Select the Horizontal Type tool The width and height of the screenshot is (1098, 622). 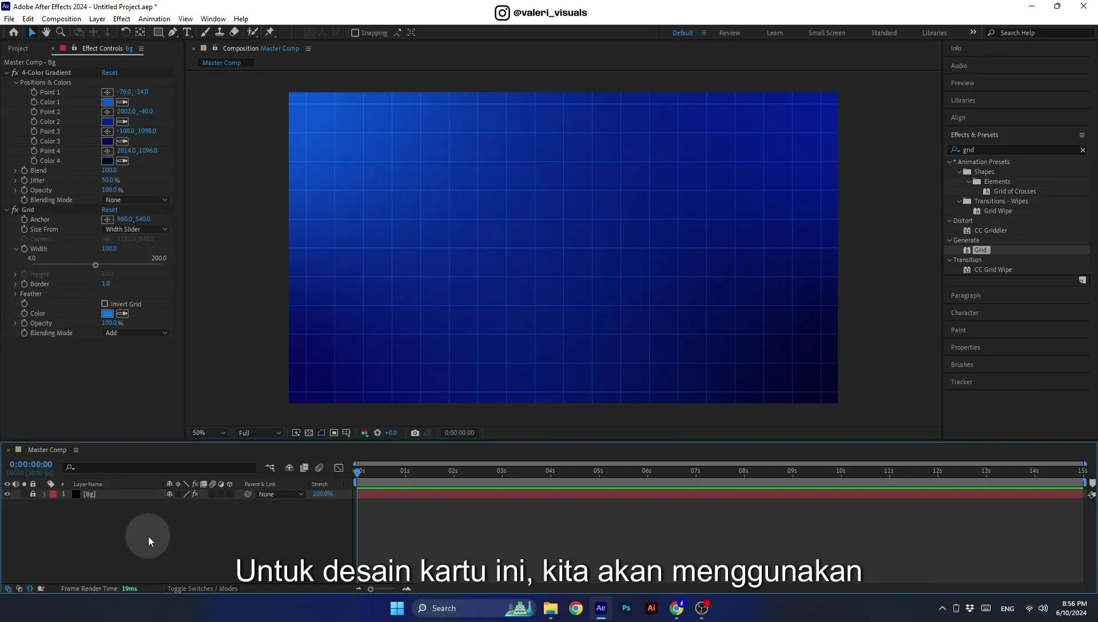click(x=187, y=33)
